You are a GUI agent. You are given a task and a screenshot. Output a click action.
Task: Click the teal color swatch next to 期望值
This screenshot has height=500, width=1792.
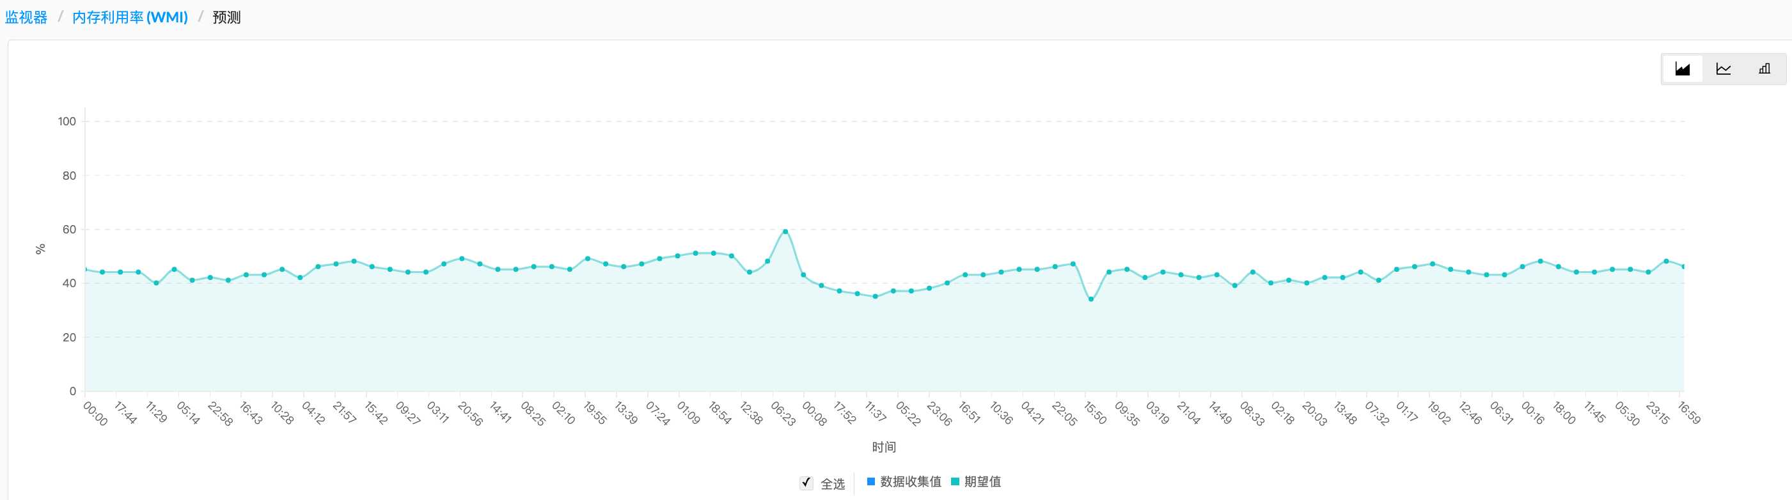pos(956,481)
